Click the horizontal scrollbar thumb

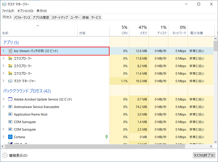click(95, 146)
